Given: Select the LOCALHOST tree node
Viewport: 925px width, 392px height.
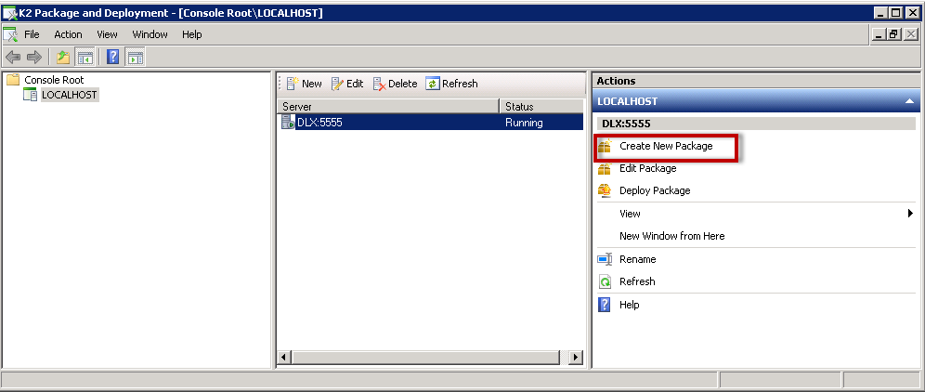Looking at the screenshot, I should 70,95.
